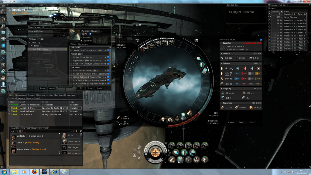Open the Mail icon in the Neocom sidebar
The height and width of the screenshot is (175, 311).
(x=3, y=32)
